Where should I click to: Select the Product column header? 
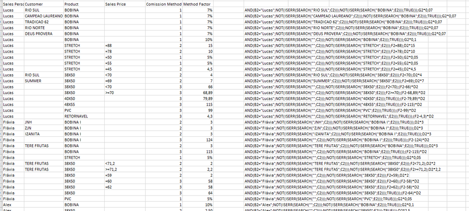click(x=84, y=4)
